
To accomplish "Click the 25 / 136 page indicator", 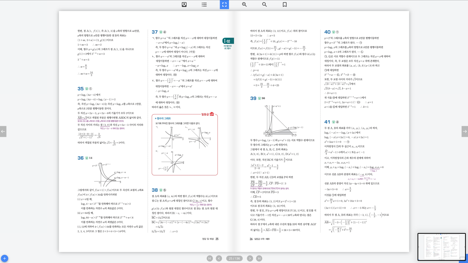I will tap(234, 258).
